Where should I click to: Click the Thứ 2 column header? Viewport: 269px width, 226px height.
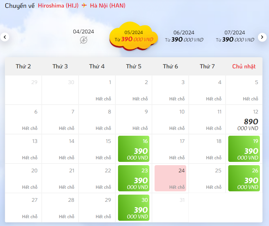click(x=23, y=66)
